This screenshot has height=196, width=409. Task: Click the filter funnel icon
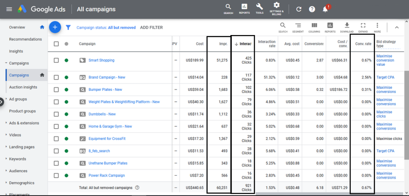(68, 27)
